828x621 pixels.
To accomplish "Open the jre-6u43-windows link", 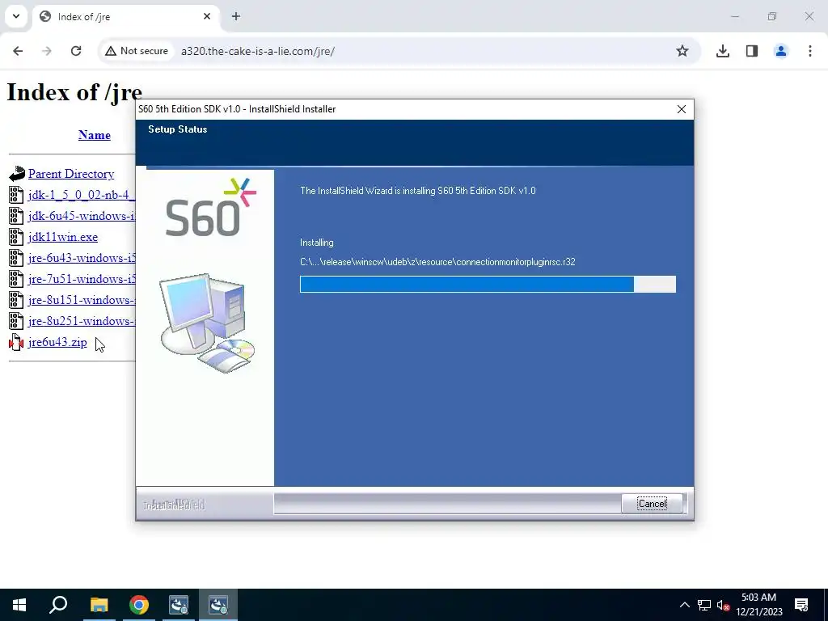I will coord(82,258).
